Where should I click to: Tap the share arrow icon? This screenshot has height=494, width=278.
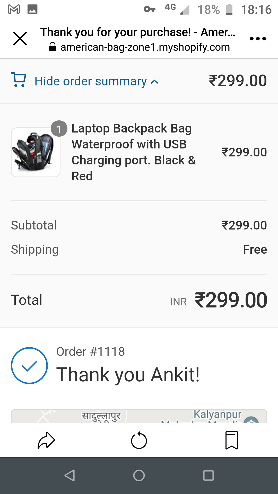[46, 440]
